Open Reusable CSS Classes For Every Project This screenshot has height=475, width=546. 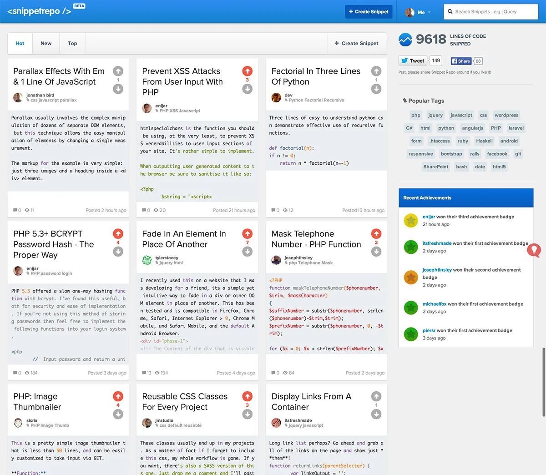185,402
